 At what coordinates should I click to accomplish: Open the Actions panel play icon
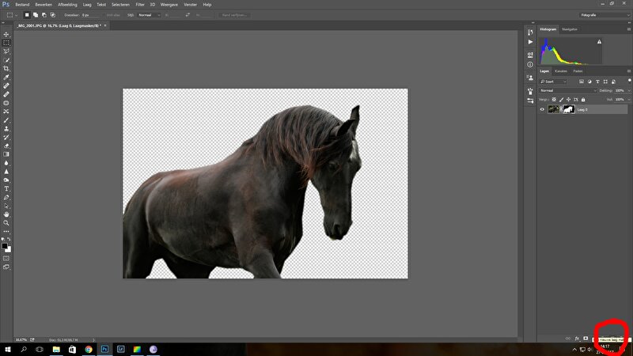(530, 42)
